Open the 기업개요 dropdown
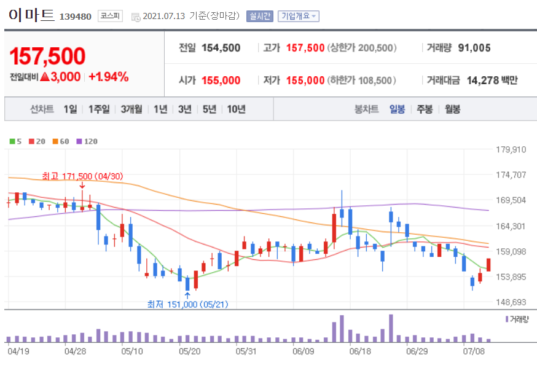Image resolution: width=537 pixels, height=368 pixels. click(298, 16)
